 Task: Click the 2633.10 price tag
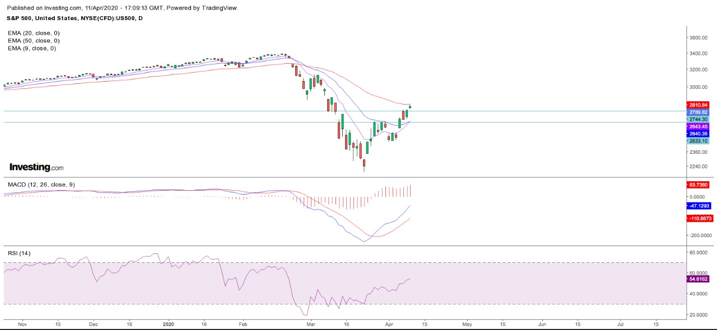coord(698,141)
